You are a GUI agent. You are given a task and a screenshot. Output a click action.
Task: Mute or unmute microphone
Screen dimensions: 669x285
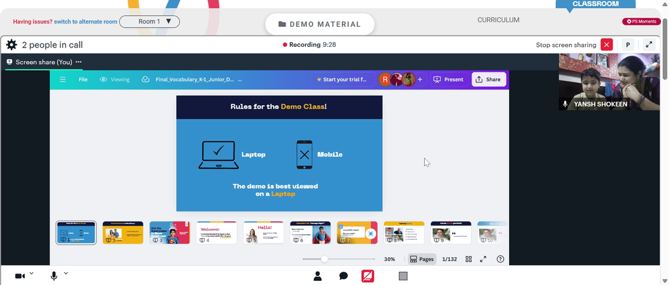pyautogui.click(x=54, y=276)
